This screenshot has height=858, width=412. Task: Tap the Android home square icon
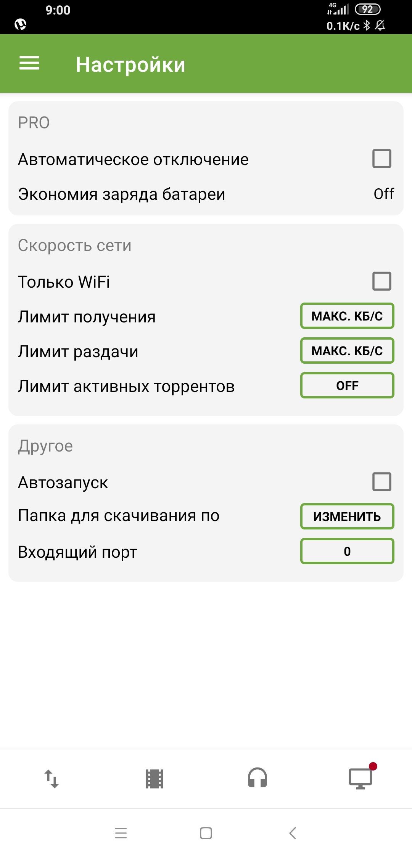pos(206,833)
